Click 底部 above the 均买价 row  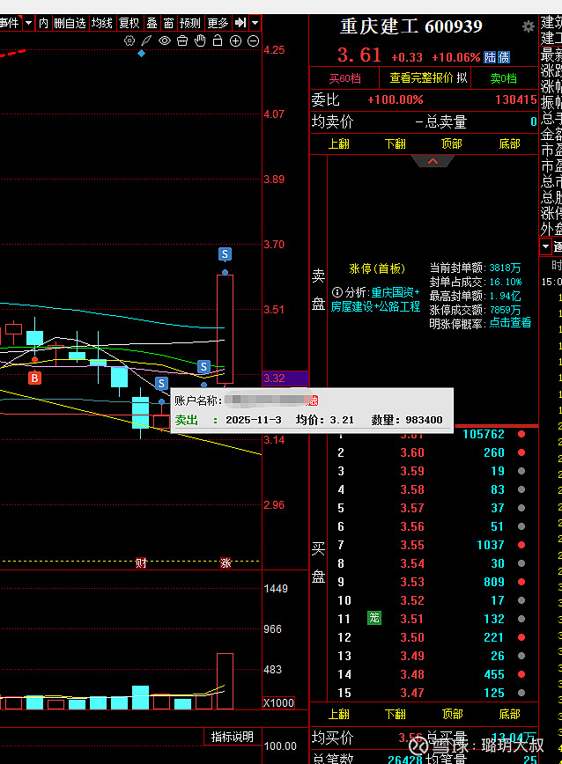click(509, 715)
